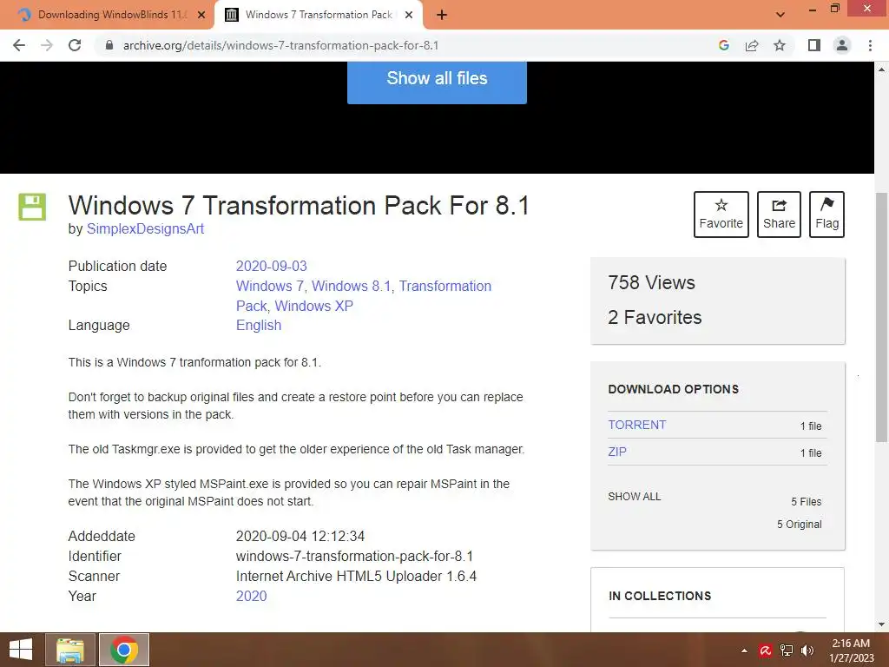Open the Chrome three-dot menu
Viewport: 889px width, 667px height.
point(870,45)
